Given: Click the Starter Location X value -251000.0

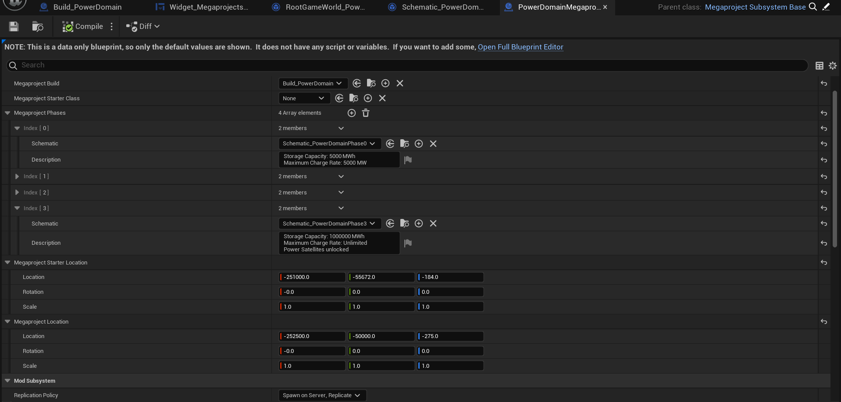Looking at the screenshot, I should [312, 277].
